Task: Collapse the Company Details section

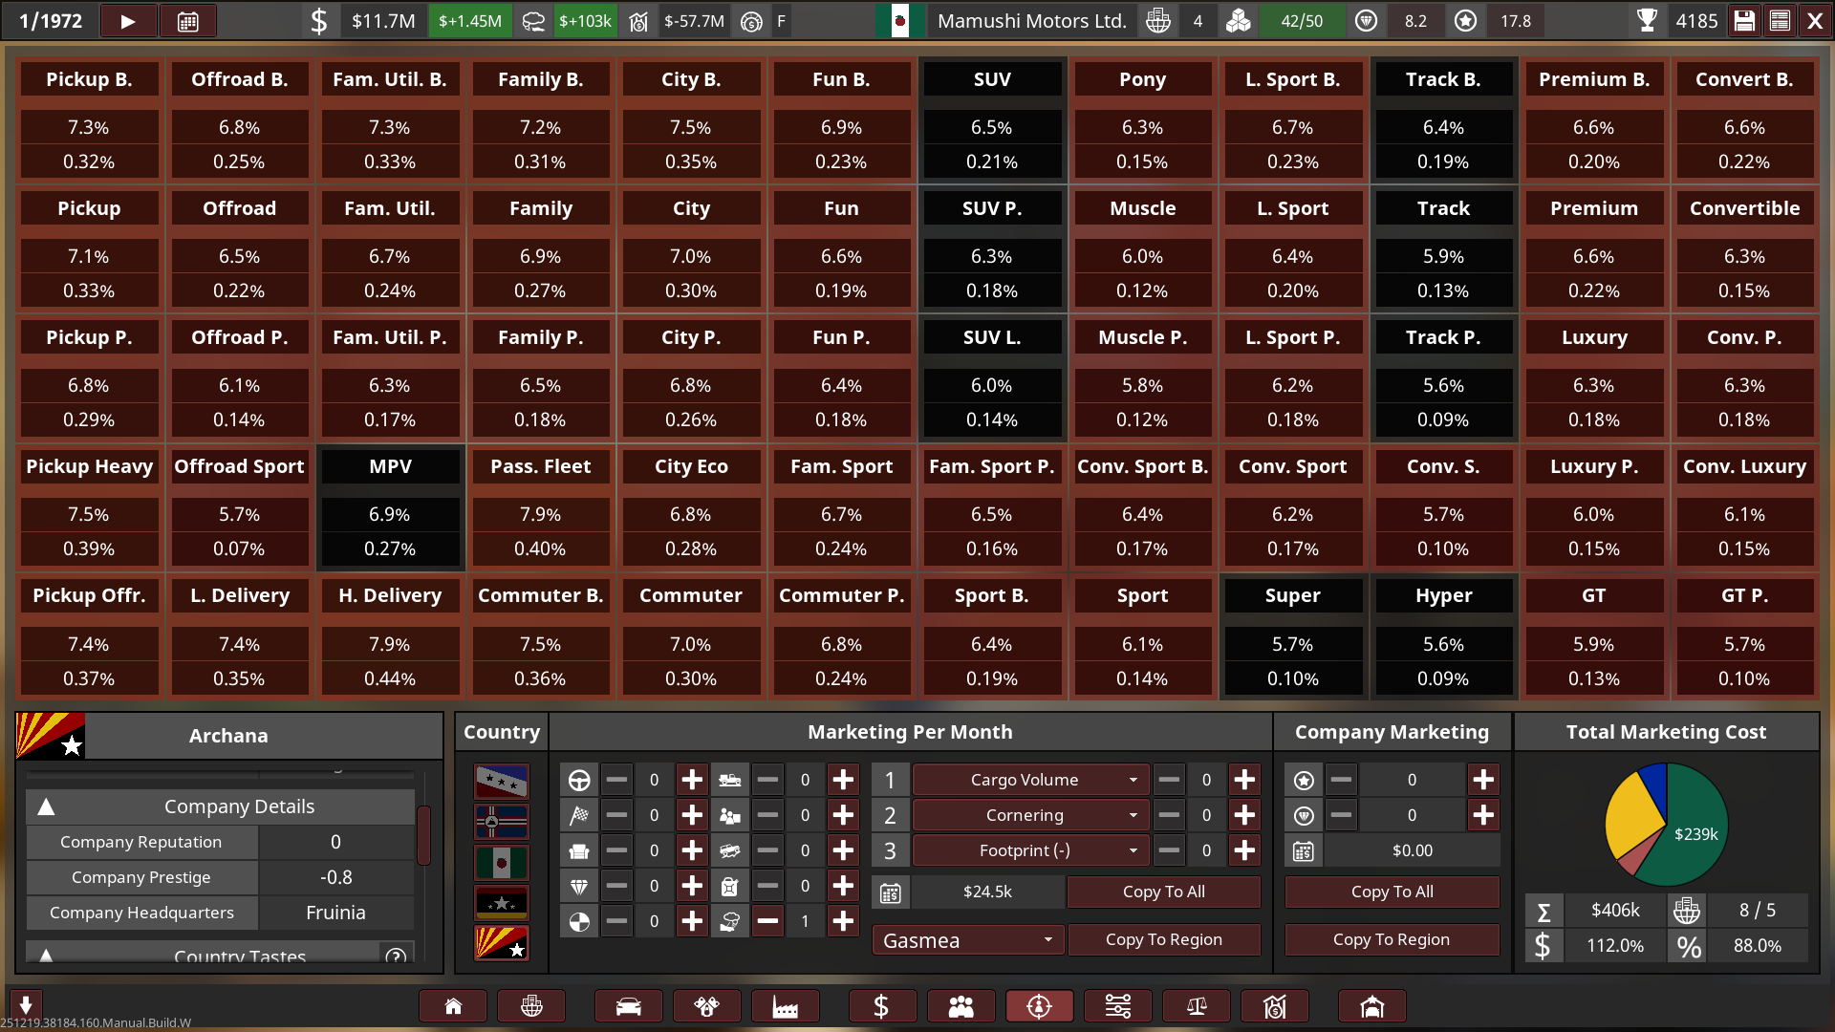Action: coord(46,806)
